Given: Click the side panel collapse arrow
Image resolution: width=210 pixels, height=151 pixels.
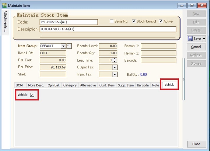Looking at the screenshot, I should [x=184, y=79].
